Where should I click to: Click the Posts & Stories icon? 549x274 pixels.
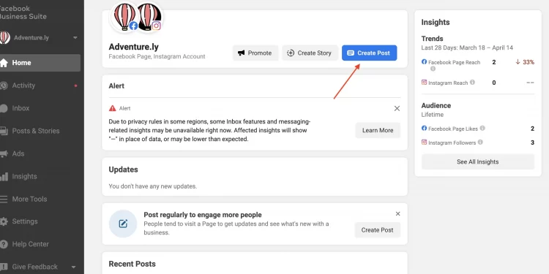[4, 131]
